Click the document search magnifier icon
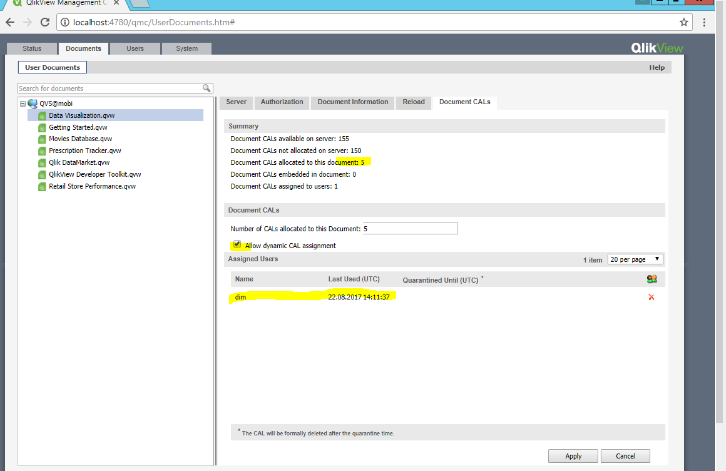 (x=206, y=88)
